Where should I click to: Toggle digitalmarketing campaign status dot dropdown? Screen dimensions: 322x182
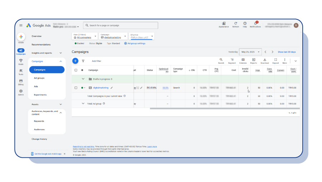coord(83,88)
